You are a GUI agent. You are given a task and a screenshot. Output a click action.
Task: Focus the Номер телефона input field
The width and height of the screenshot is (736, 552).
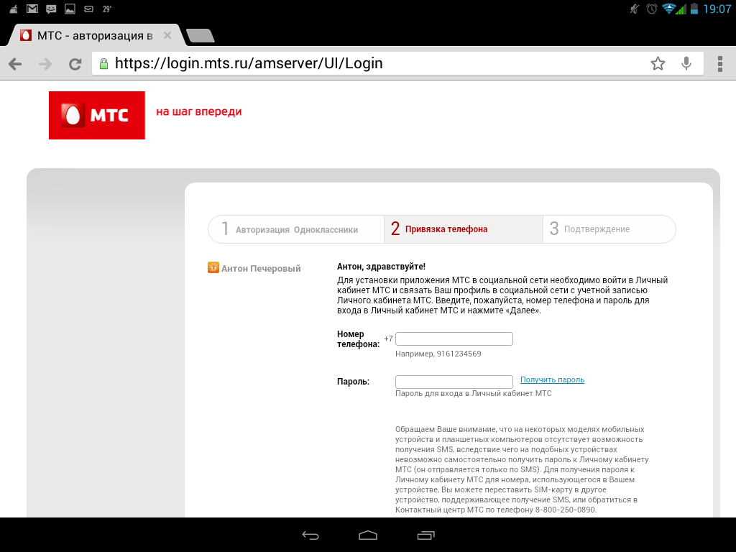[x=454, y=339]
